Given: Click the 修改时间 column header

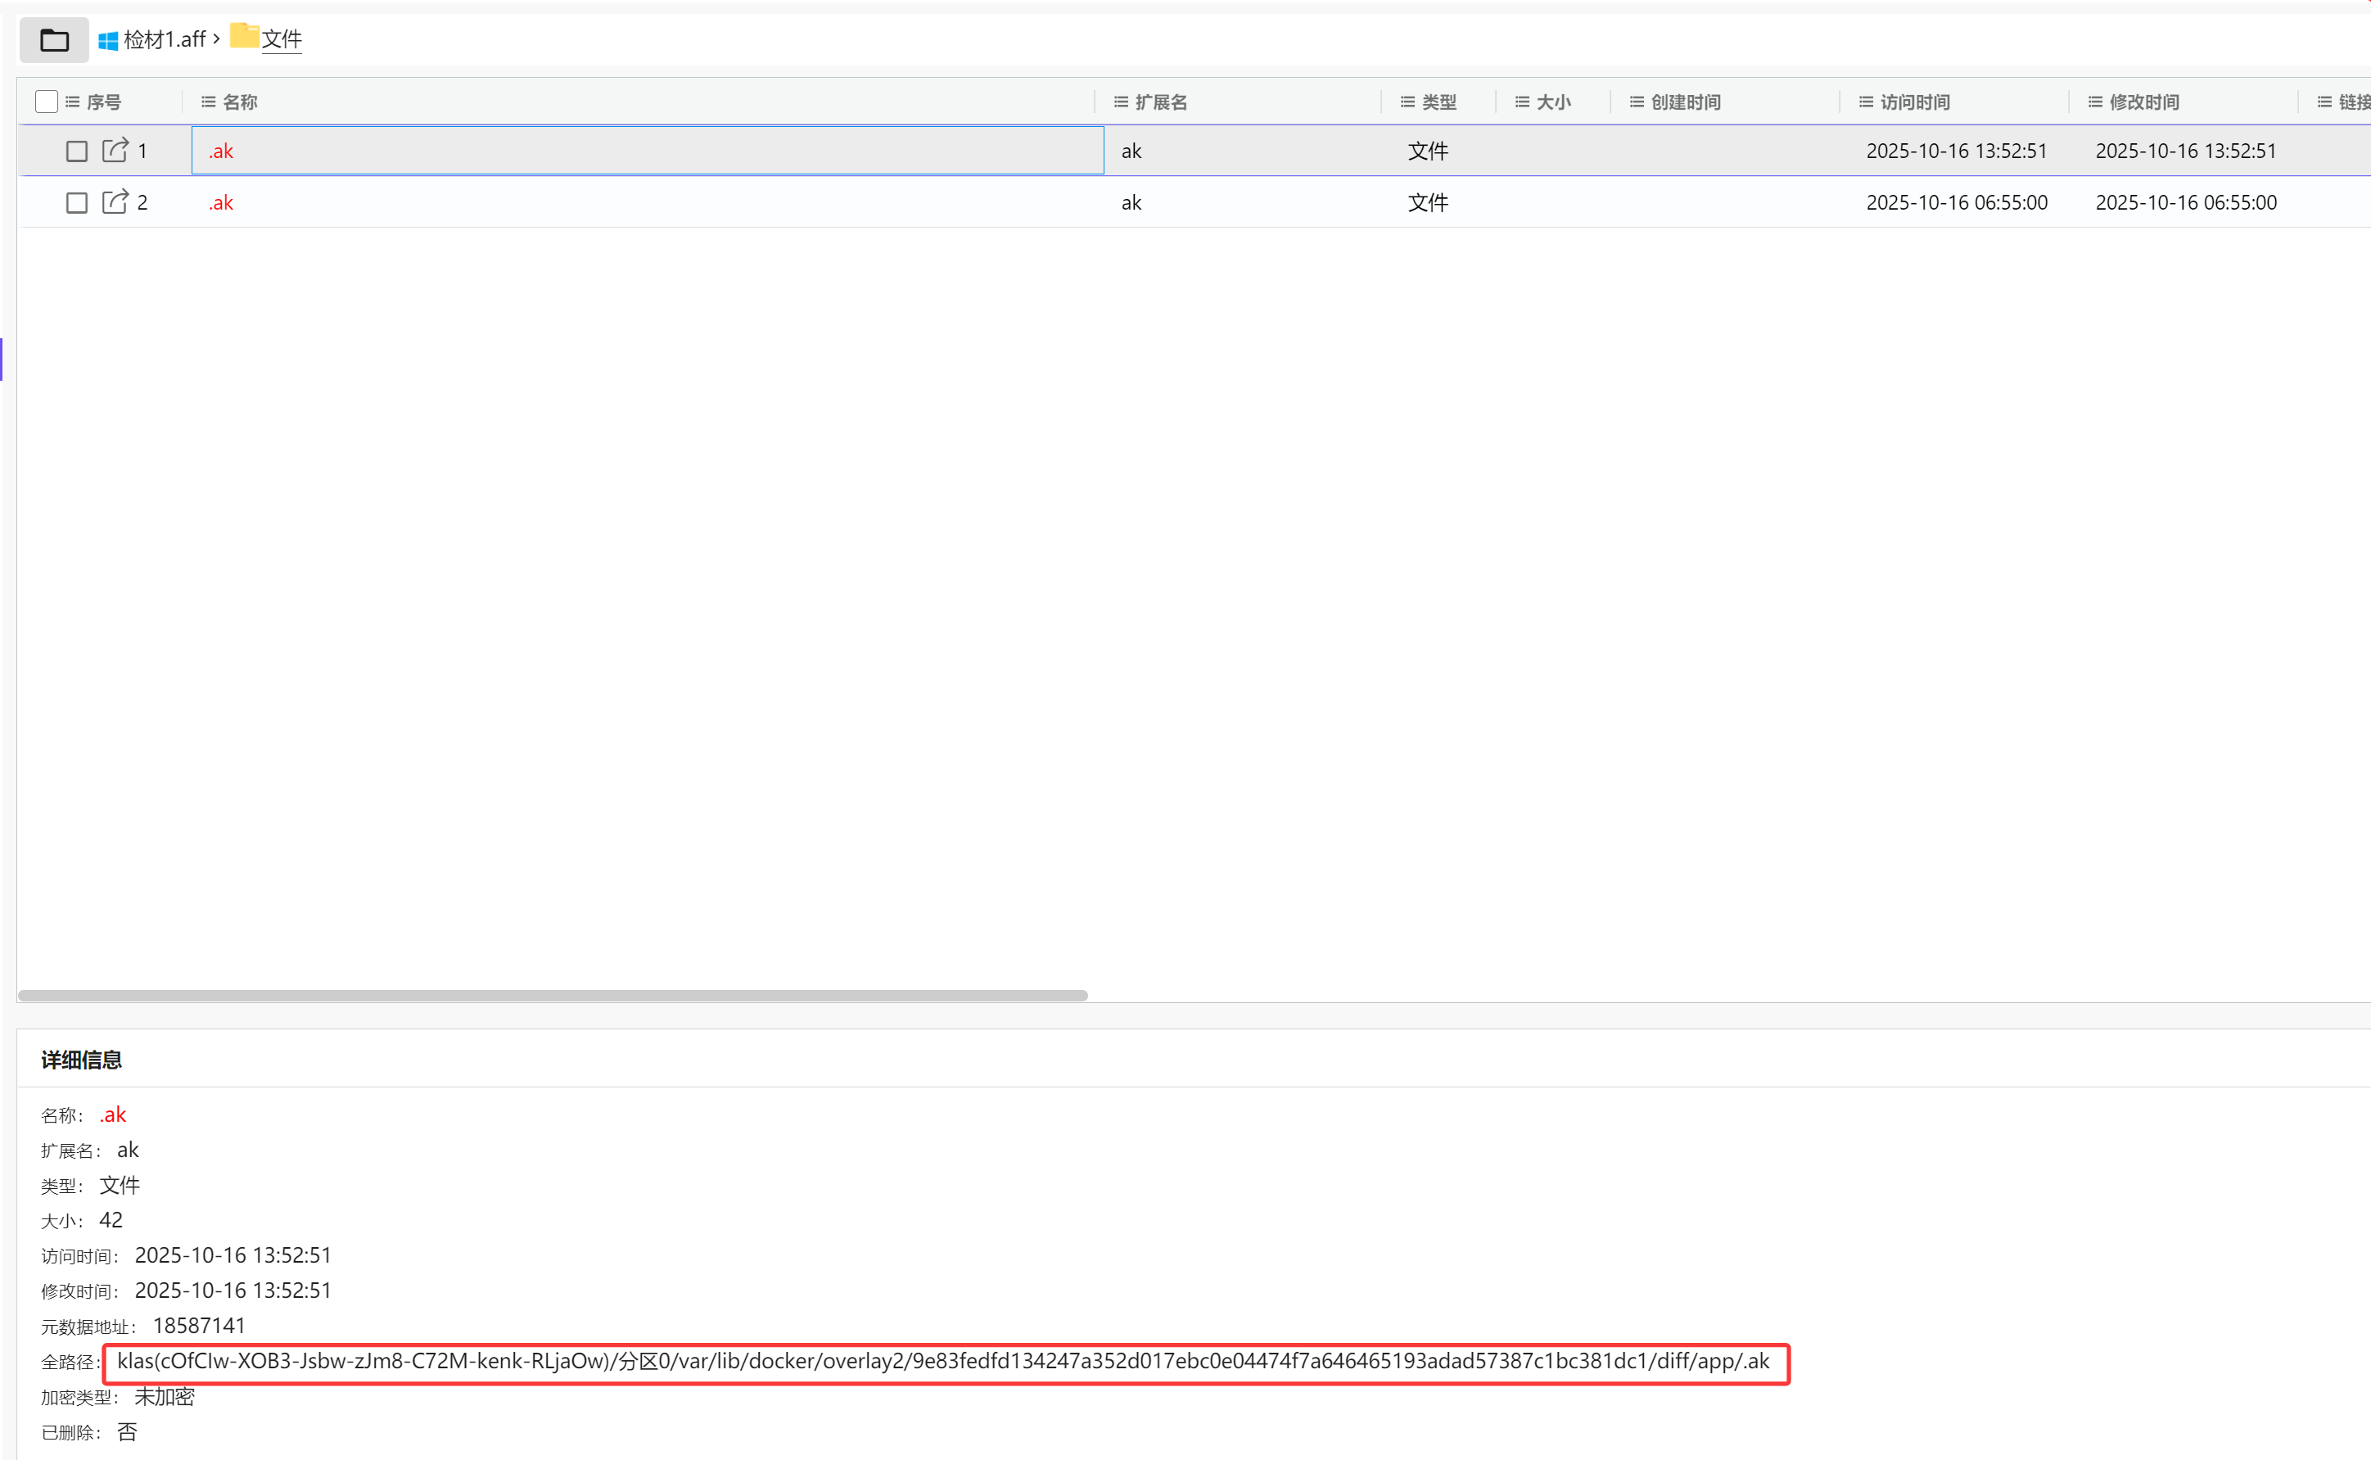Looking at the screenshot, I should (2143, 102).
